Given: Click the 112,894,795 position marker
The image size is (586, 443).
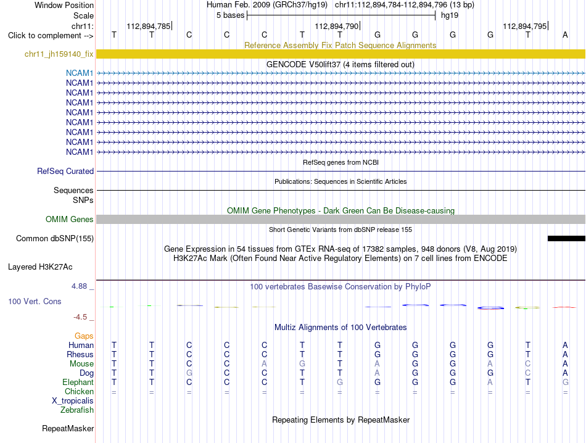Looking at the screenshot, I should [x=525, y=26].
